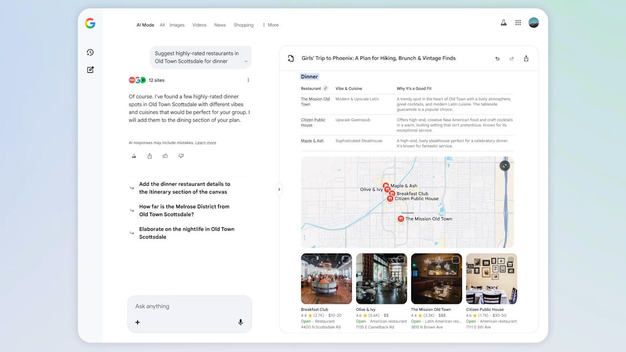
Task: Start voice input with microphone
Action: [240, 322]
